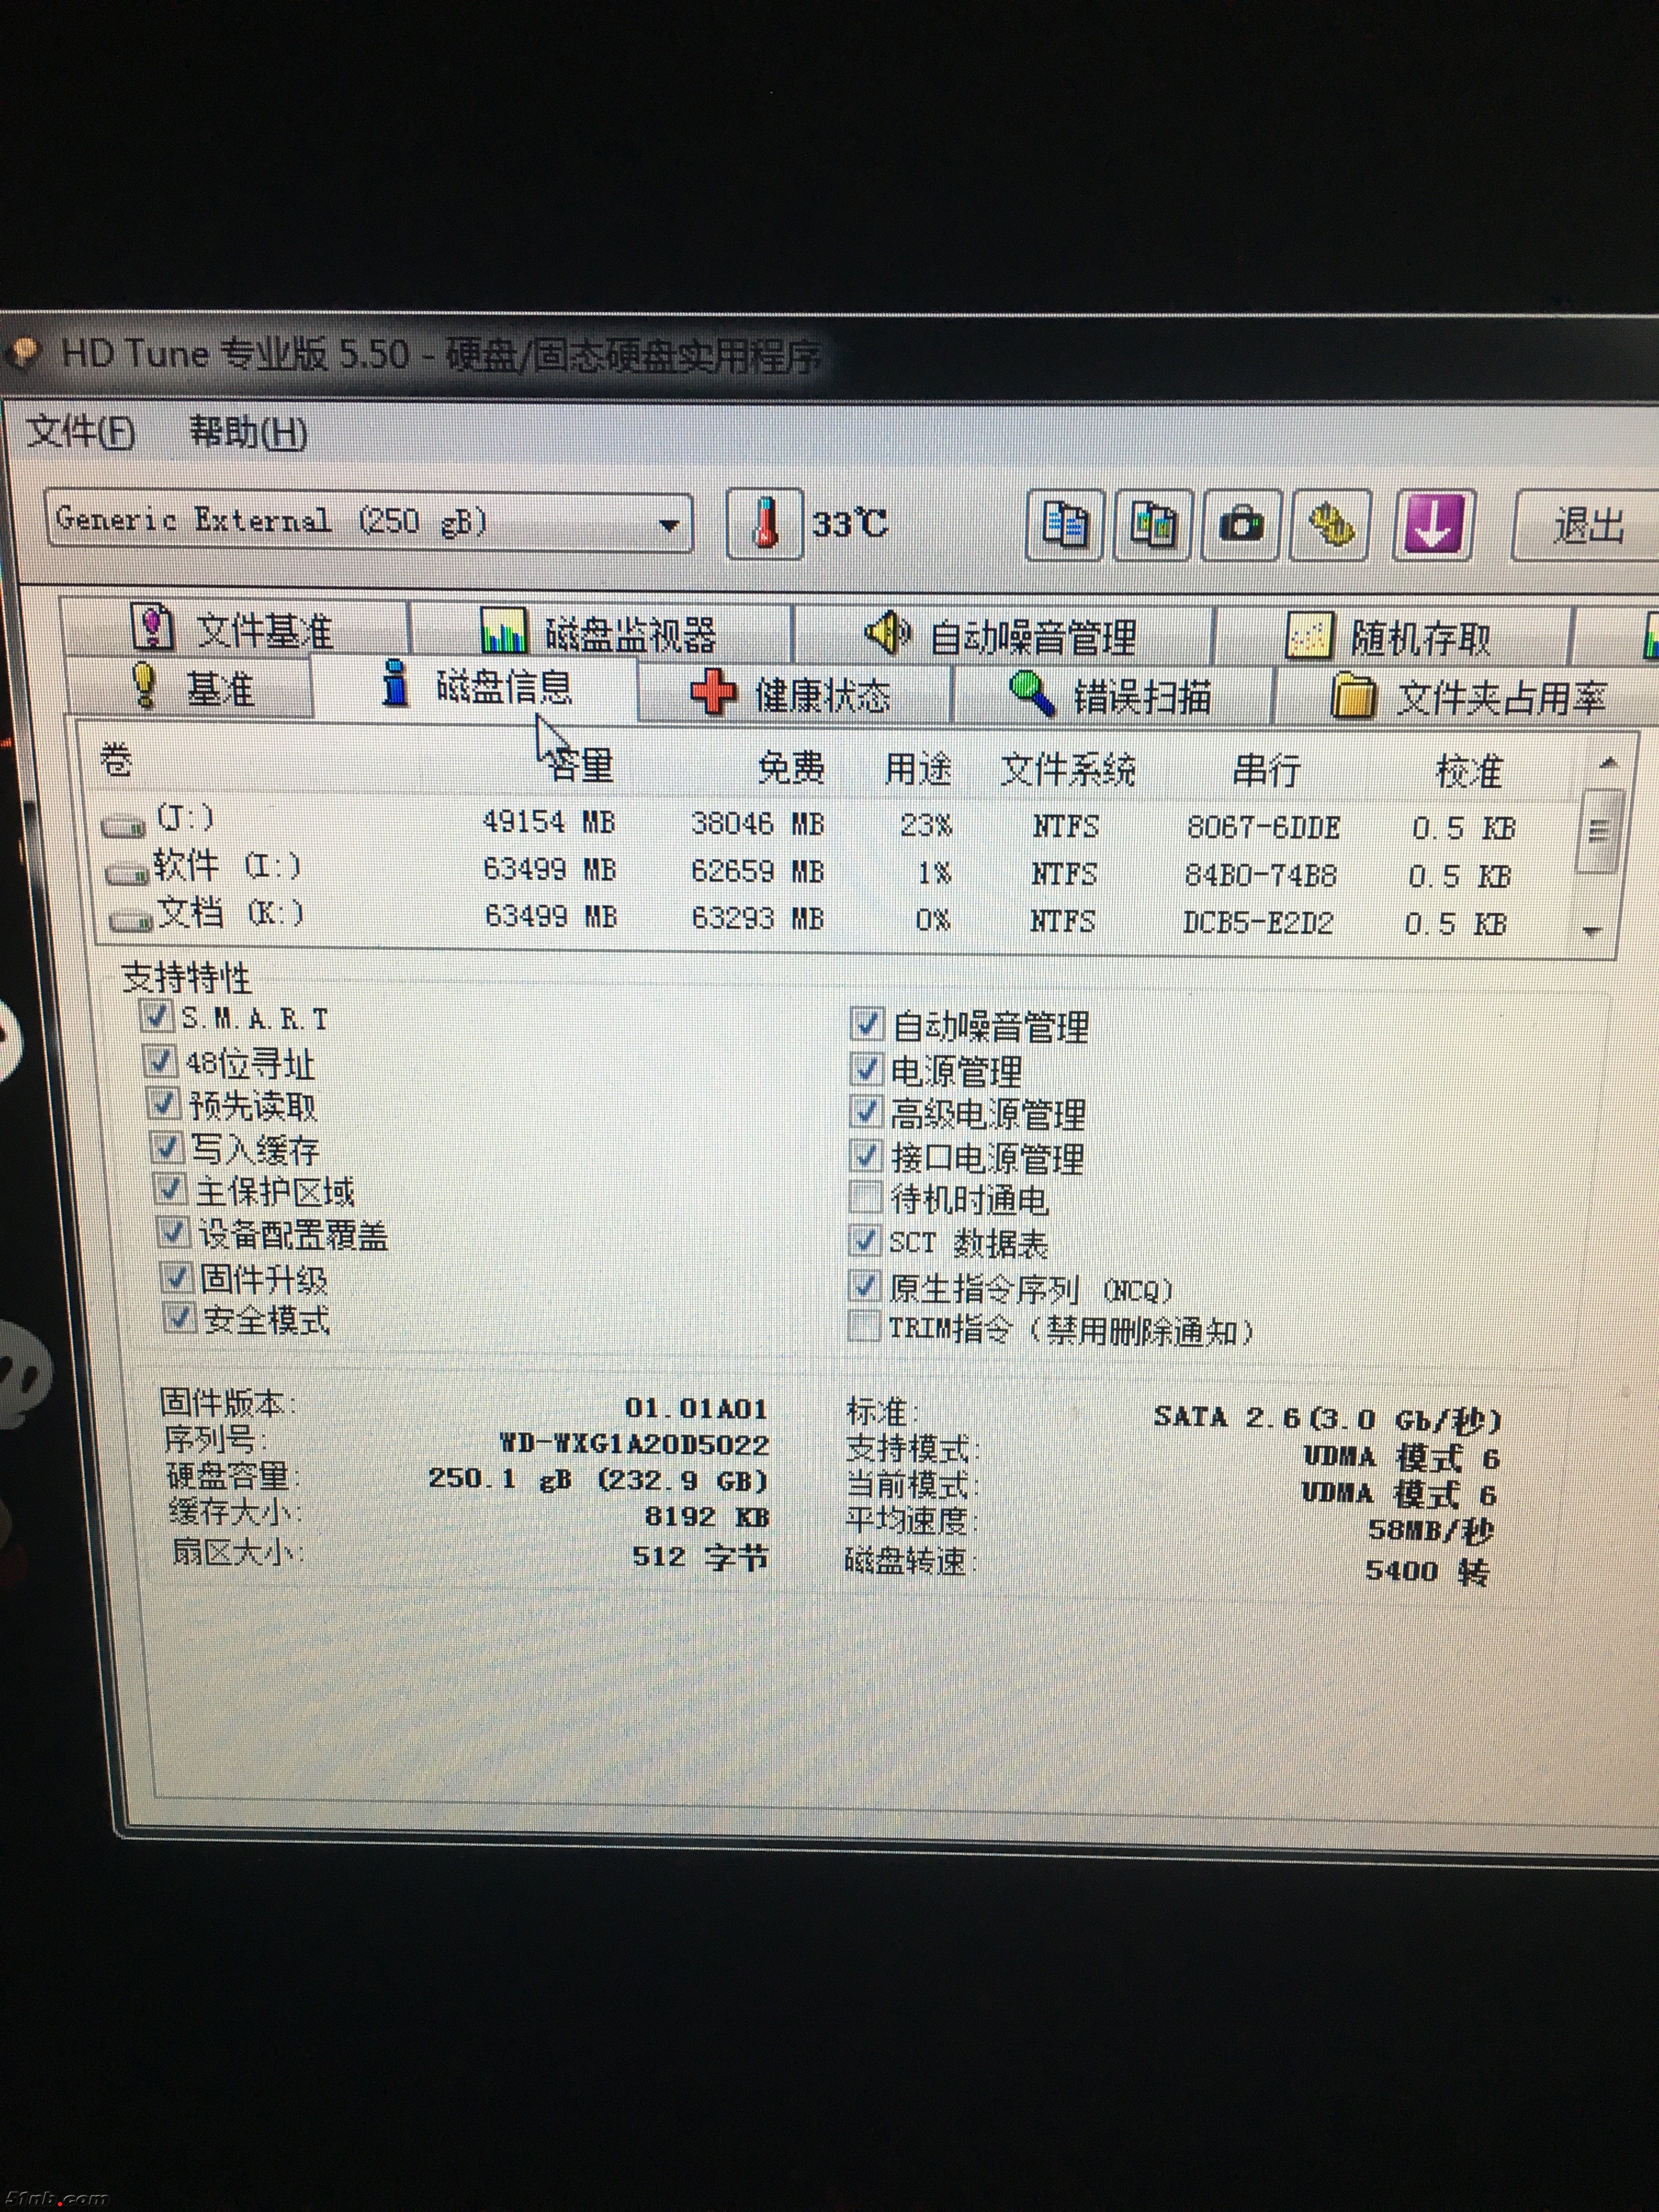Open the 帮助(H) menu

point(248,432)
